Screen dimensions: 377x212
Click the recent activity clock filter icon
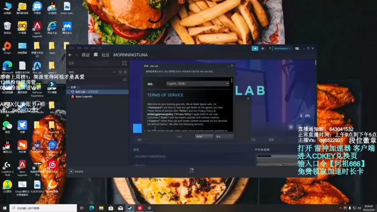pos(120,72)
